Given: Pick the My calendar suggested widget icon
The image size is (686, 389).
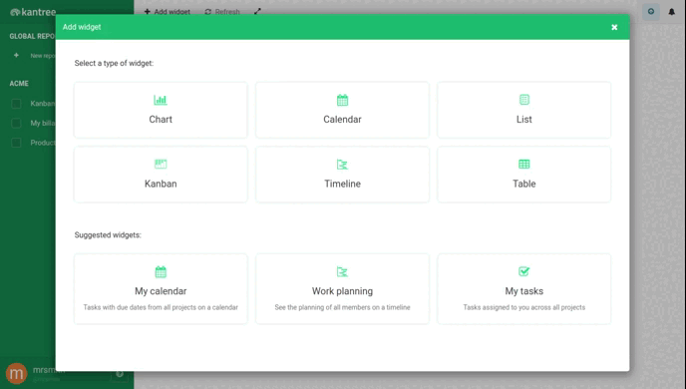Looking at the screenshot, I should click(x=161, y=271).
